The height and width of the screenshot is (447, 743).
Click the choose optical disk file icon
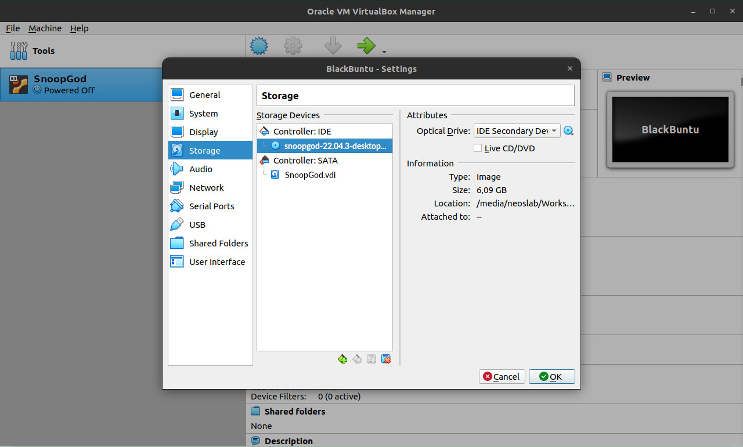569,131
